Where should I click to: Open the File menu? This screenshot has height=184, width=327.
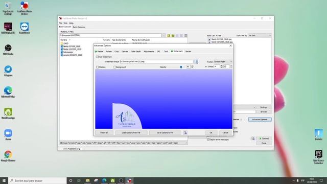(x=60, y=23)
